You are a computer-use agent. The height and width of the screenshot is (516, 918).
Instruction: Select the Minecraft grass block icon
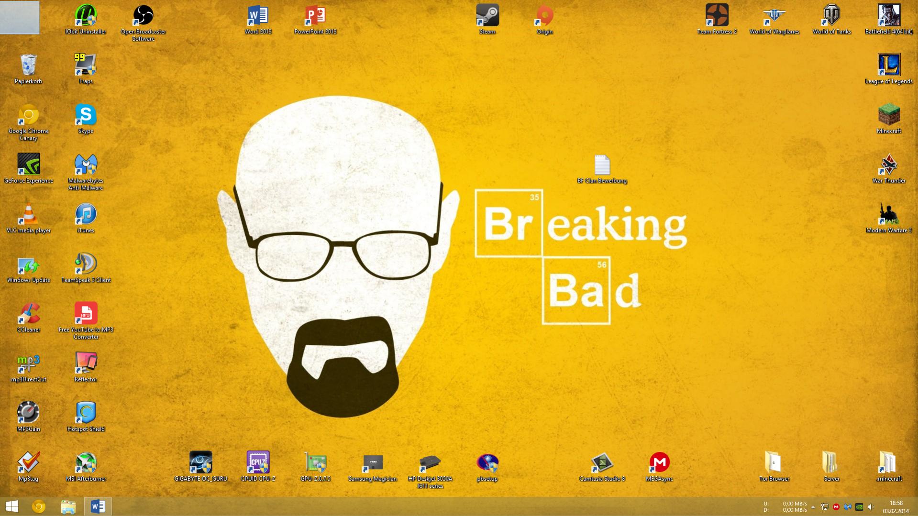click(889, 119)
